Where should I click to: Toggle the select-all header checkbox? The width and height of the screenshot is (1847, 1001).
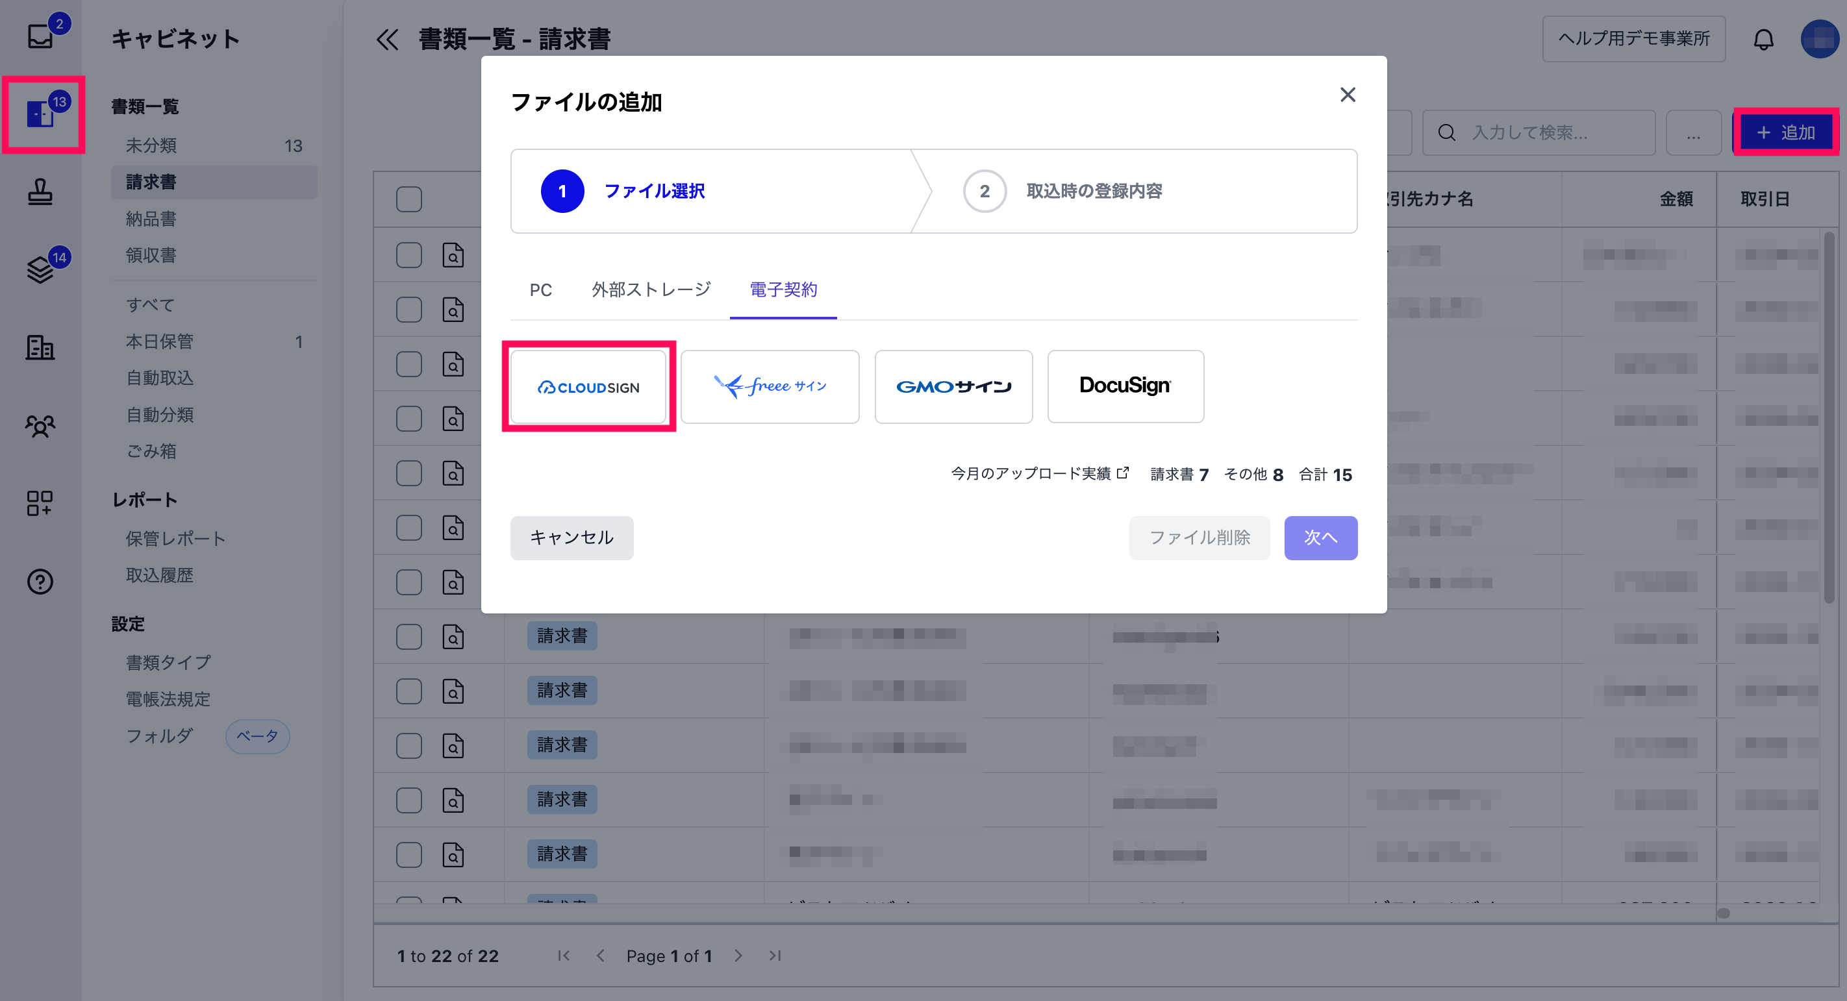(x=408, y=199)
